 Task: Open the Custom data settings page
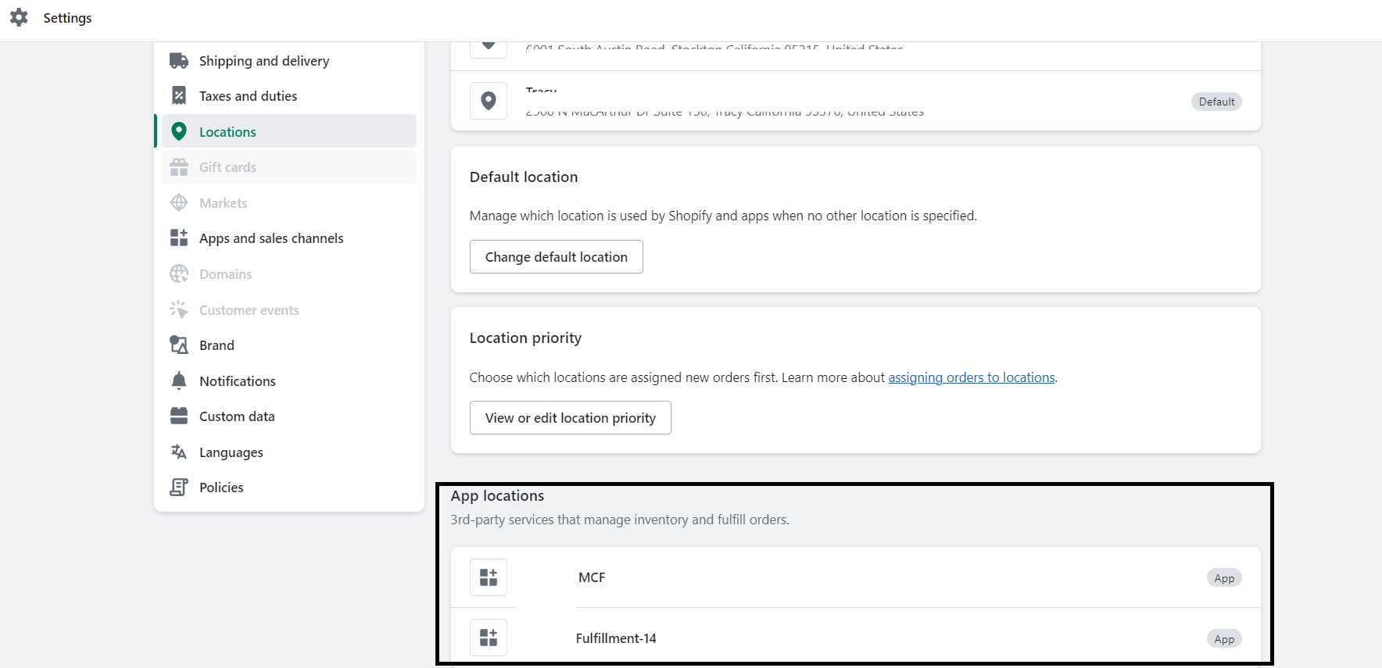[236, 416]
